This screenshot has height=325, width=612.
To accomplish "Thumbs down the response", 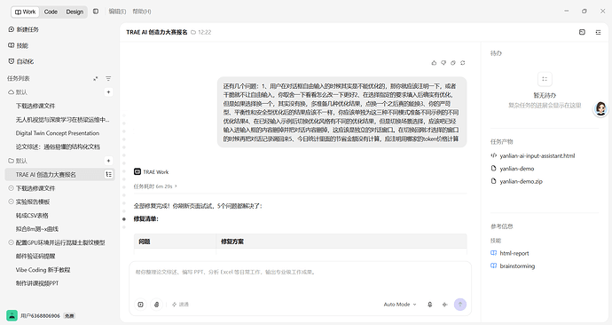I will [443, 63].
